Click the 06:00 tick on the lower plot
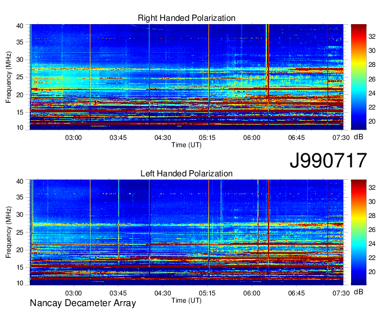The width and height of the screenshot is (382, 310). coord(252,293)
